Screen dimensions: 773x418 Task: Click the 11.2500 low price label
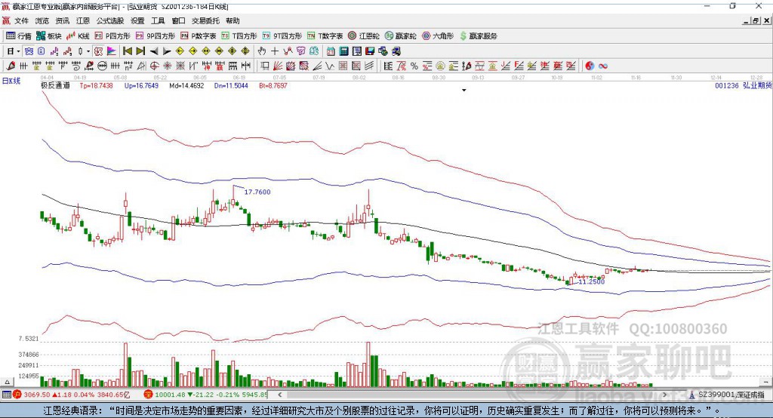[591, 281]
